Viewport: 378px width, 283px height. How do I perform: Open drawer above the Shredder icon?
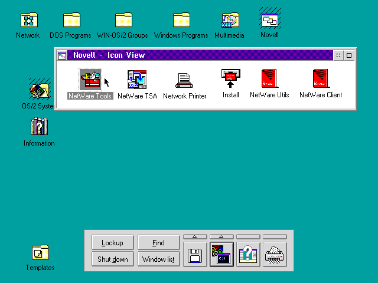[275, 236]
